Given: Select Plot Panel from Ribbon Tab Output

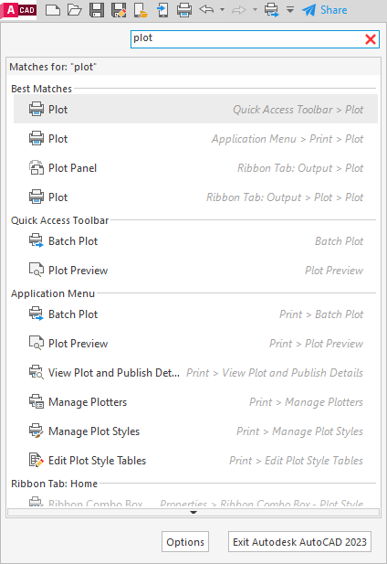Looking at the screenshot, I should click(196, 168).
